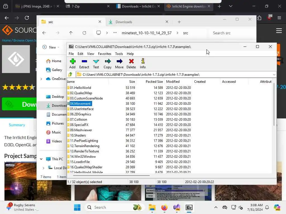This screenshot has height=214, width=286.
Task: Open Firefox from the taskbar
Action: (164, 207)
